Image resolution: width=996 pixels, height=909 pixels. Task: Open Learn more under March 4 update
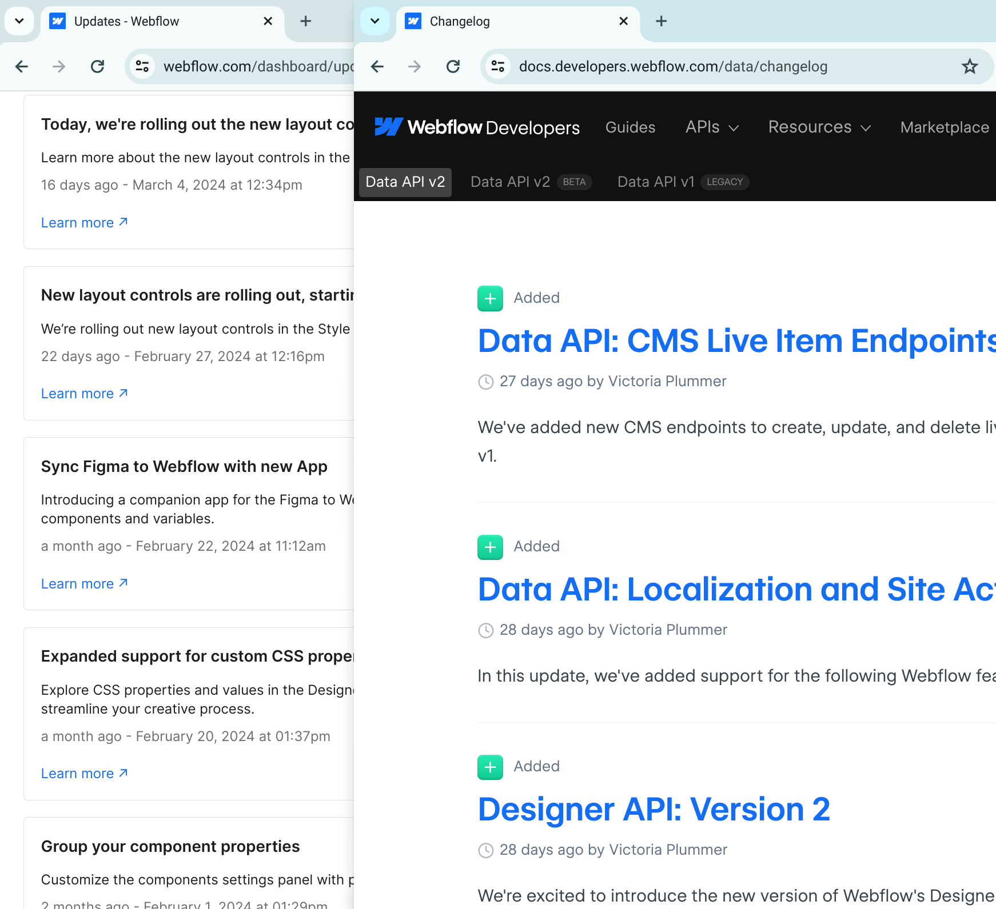pyautogui.click(x=85, y=223)
